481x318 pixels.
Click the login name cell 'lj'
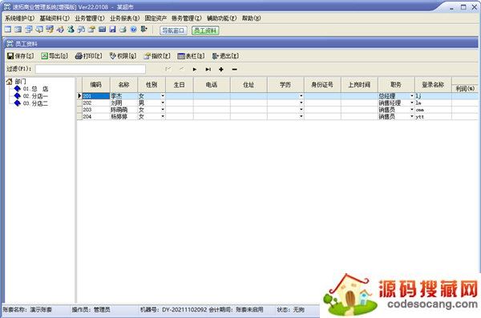coord(433,96)
